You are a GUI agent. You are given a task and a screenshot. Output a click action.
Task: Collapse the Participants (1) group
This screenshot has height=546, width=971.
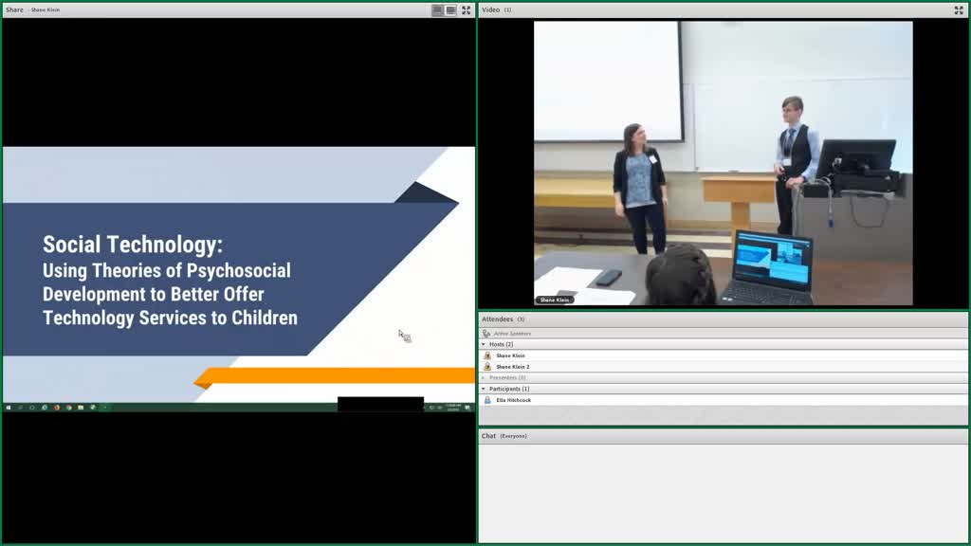484,389
